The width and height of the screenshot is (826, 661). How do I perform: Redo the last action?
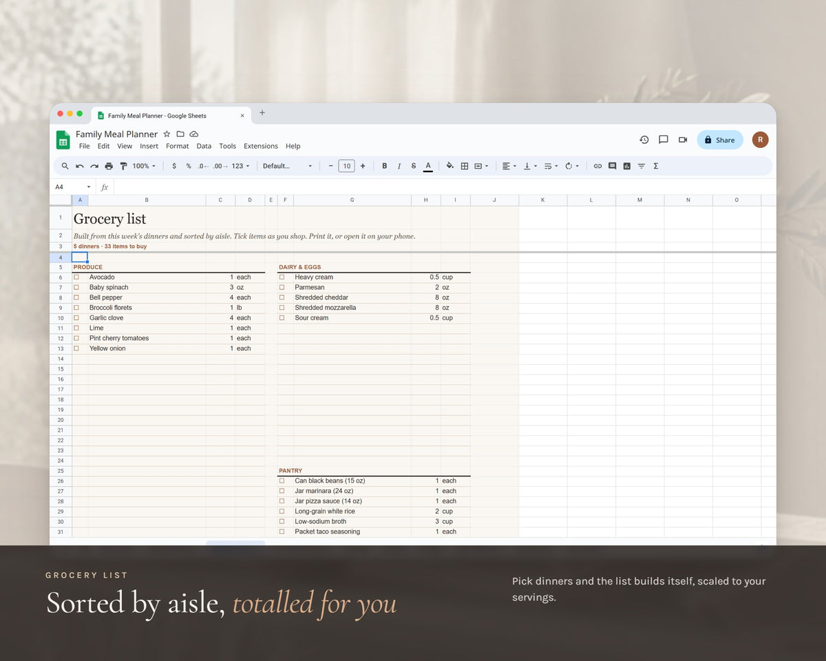tap(94, 166)
